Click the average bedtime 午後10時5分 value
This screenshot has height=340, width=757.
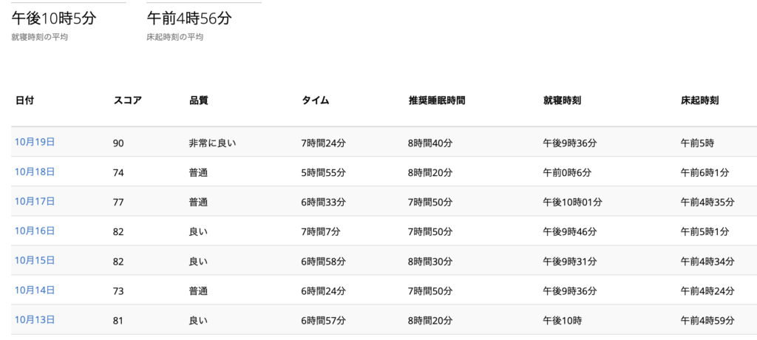pyautogui.click(x=54, y=18)
